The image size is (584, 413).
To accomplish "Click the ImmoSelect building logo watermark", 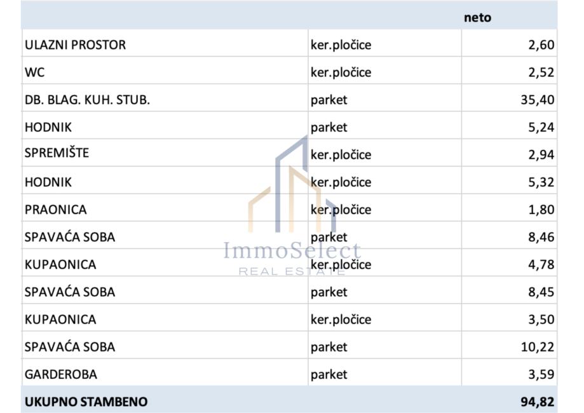I will pos(291,187).
